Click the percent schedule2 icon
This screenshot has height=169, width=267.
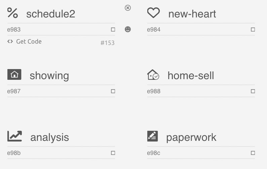click(12, 13)
